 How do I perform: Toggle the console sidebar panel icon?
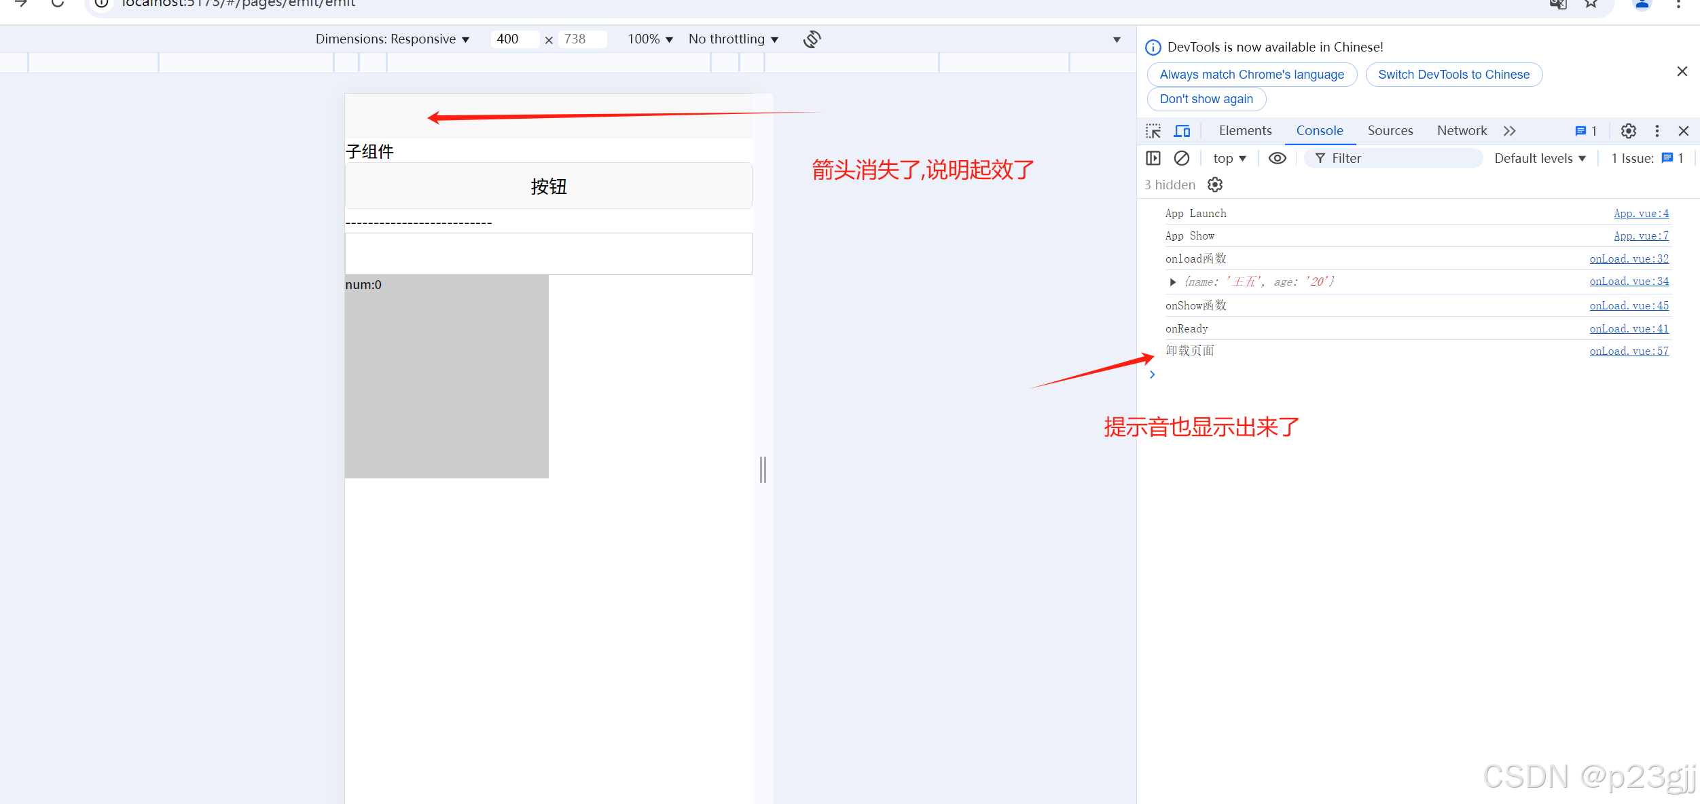tap(1153, 158)
